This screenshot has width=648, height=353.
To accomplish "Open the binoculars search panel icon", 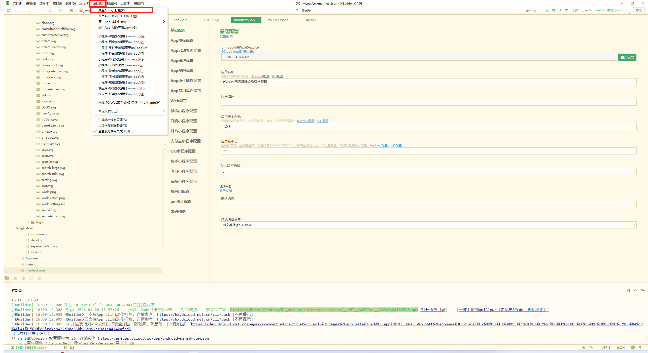I will pyautogui.click(x=15, y=278).
